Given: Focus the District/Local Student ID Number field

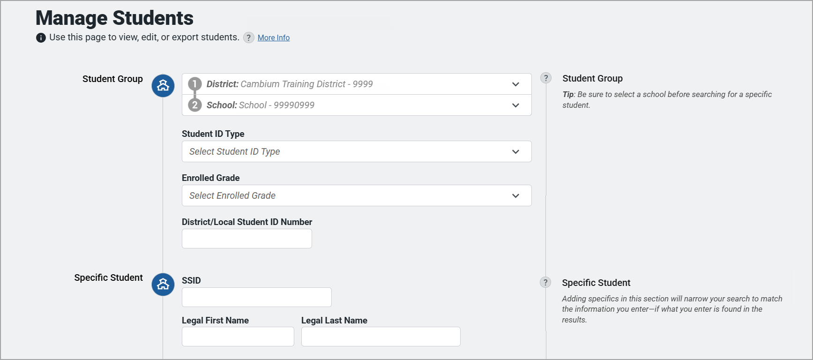Looking at the screenshot, I should (246, 239).
